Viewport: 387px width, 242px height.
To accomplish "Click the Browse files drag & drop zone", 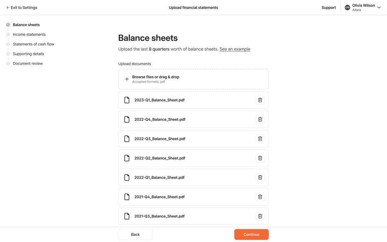I will coord(193,79).
